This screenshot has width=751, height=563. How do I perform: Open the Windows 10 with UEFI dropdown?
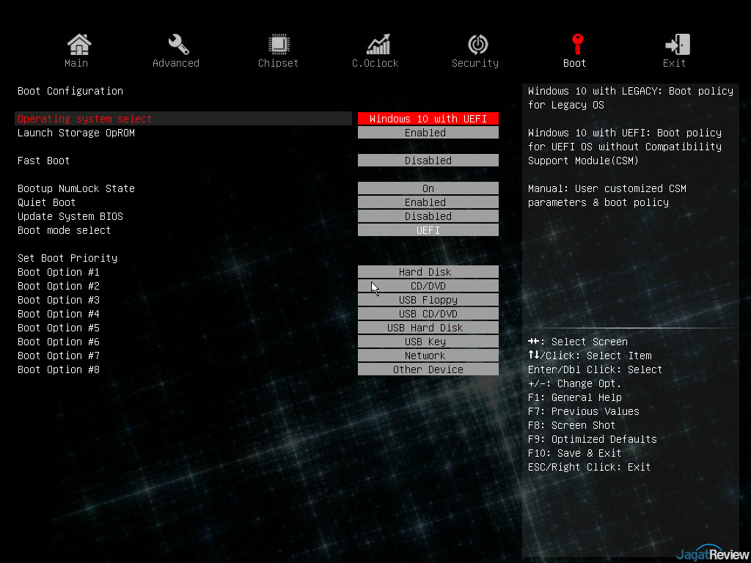(x=428, y=119)
